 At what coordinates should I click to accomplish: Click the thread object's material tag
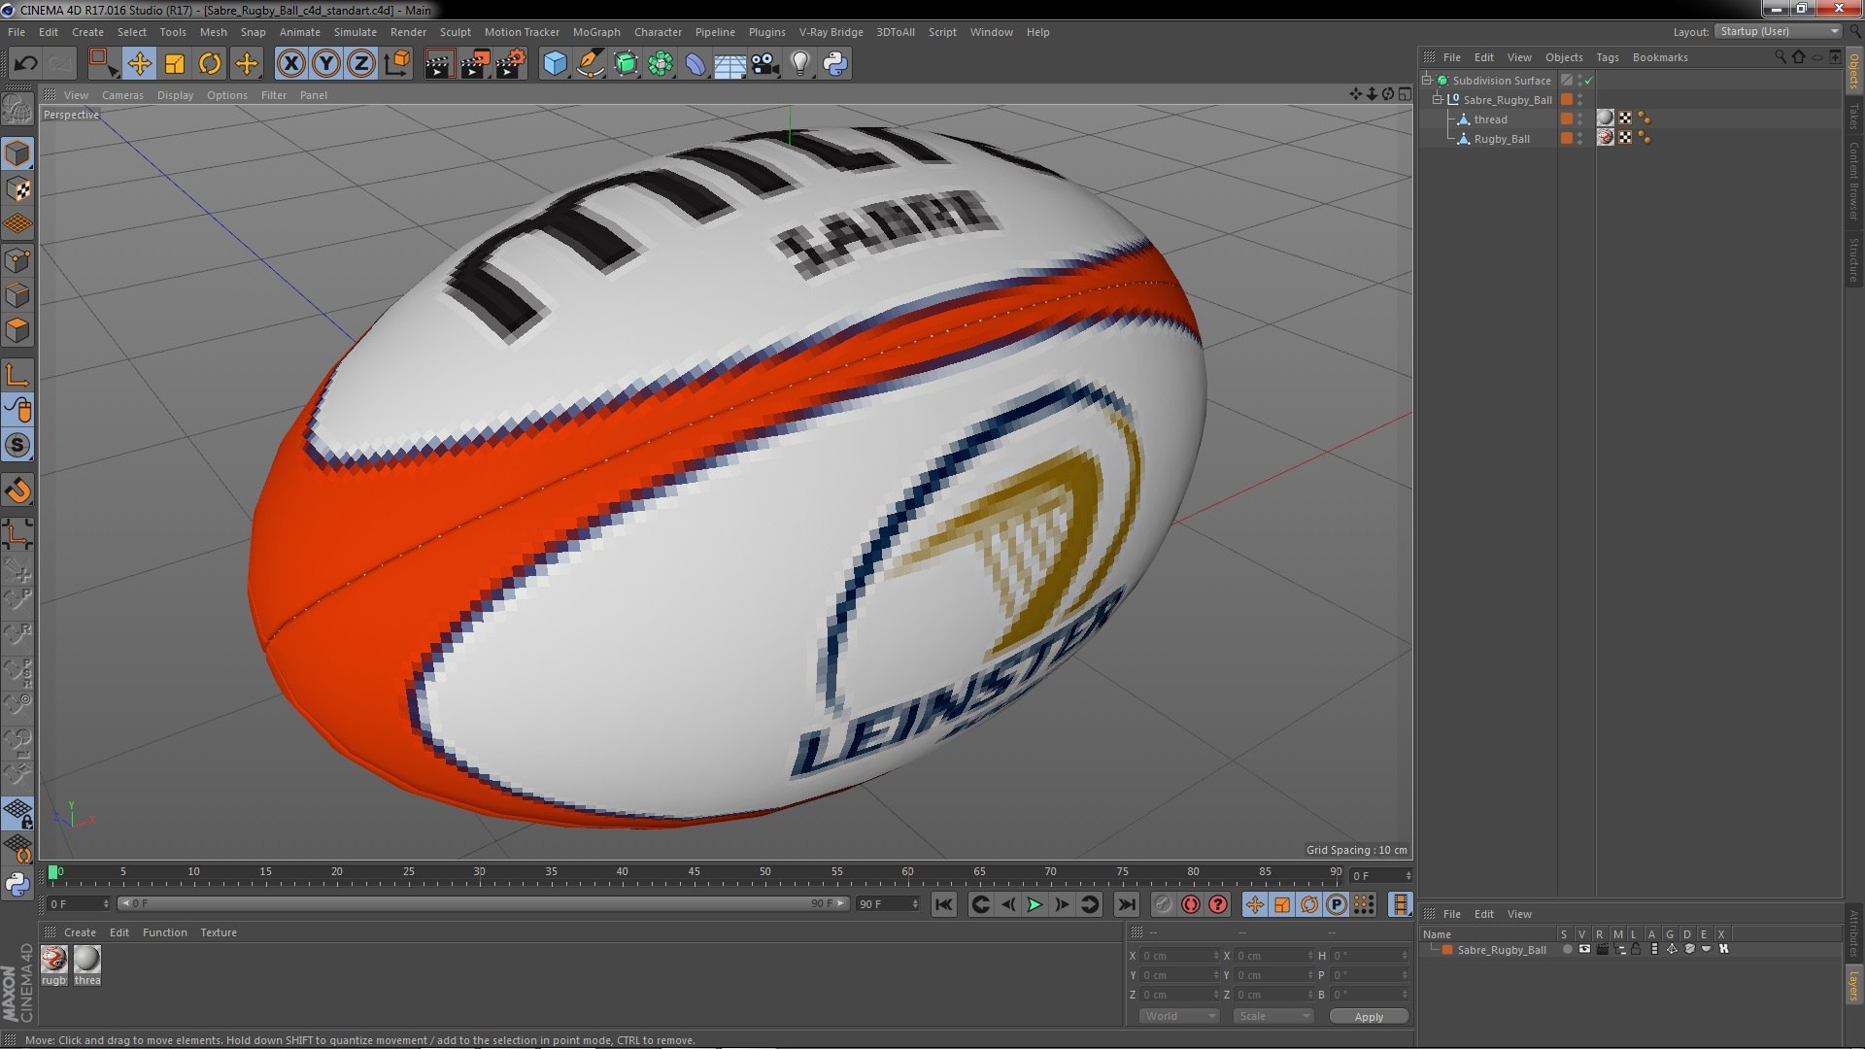coord(1606,118)
